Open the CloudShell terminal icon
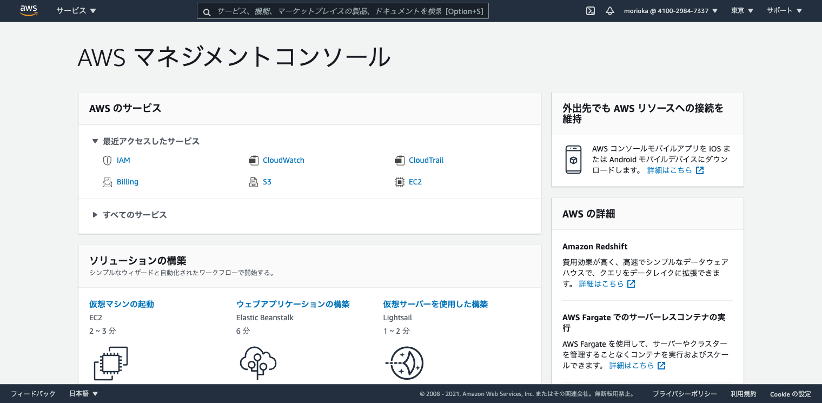822x403 pixels. [591, 11]
